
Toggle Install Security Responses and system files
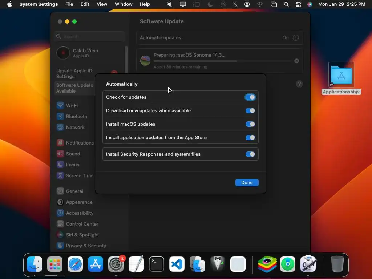[250, 154]
